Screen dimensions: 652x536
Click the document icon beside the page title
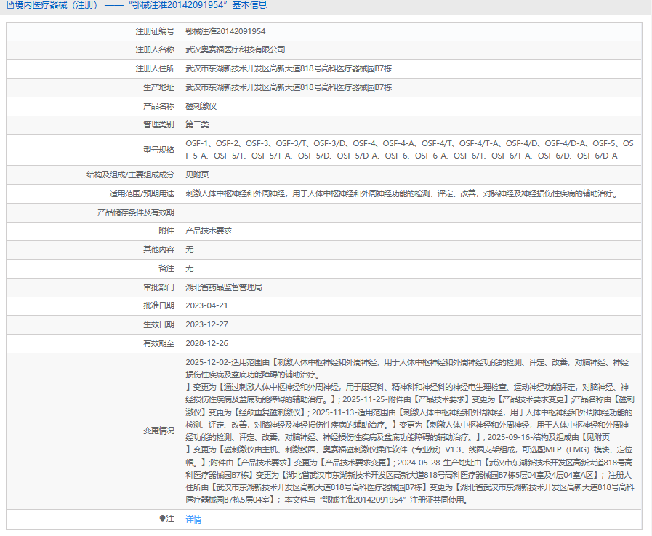point(10,5)
